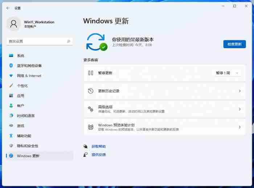The image size is (254, 188).
Task: Click the search magnifier icon
Action: (69, 41)
